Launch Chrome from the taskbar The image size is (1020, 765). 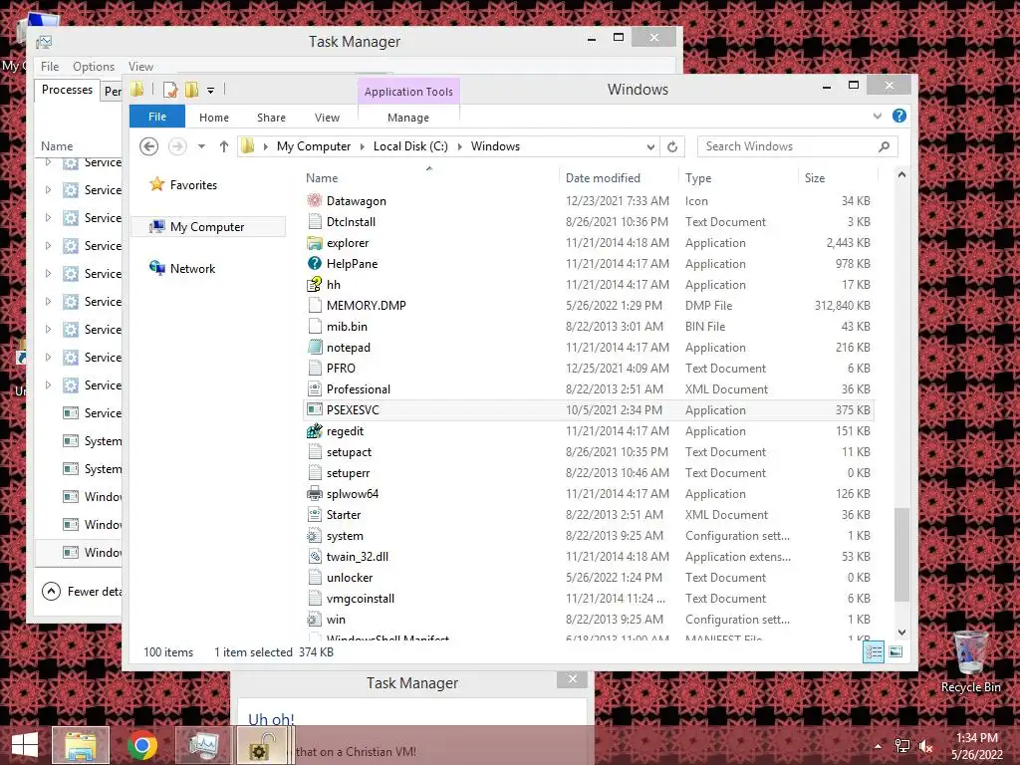click(141, 745)
